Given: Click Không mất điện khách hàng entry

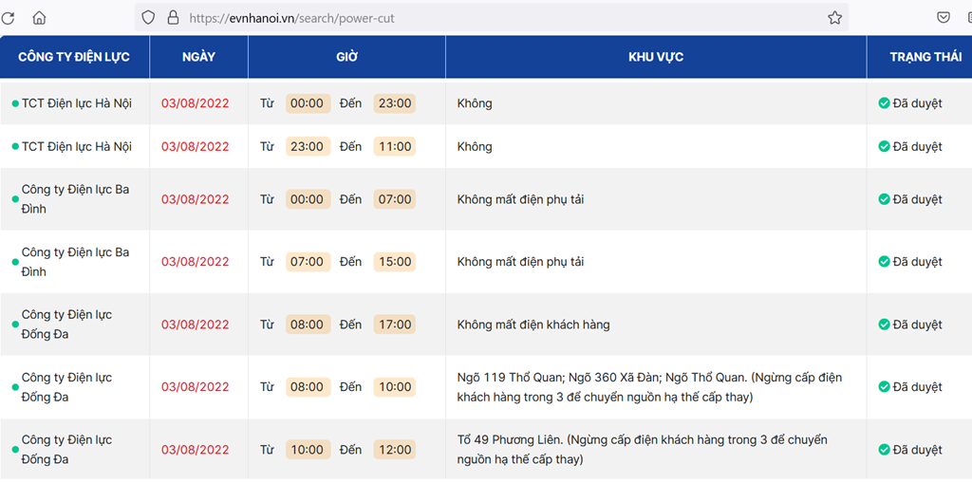Looking at the screenshot, I should point(533,325).
